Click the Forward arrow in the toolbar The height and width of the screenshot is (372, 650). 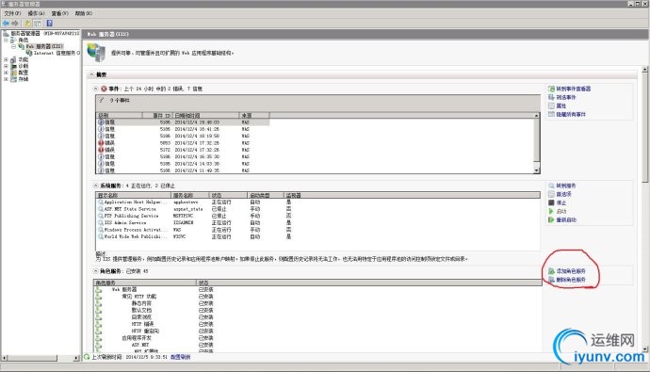point(15,24)
